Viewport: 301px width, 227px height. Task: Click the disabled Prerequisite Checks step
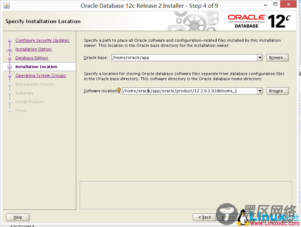tap(35, 84)
